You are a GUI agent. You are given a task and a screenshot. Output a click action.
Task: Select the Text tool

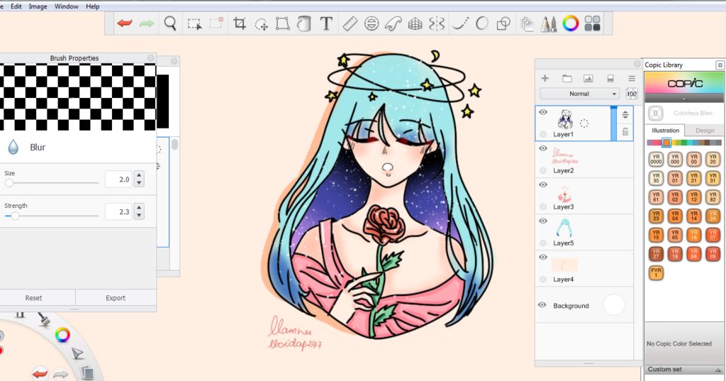click(x=326, y=23)
